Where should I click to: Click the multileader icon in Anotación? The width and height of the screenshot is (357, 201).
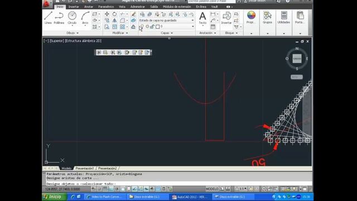[x=213, y=20]
